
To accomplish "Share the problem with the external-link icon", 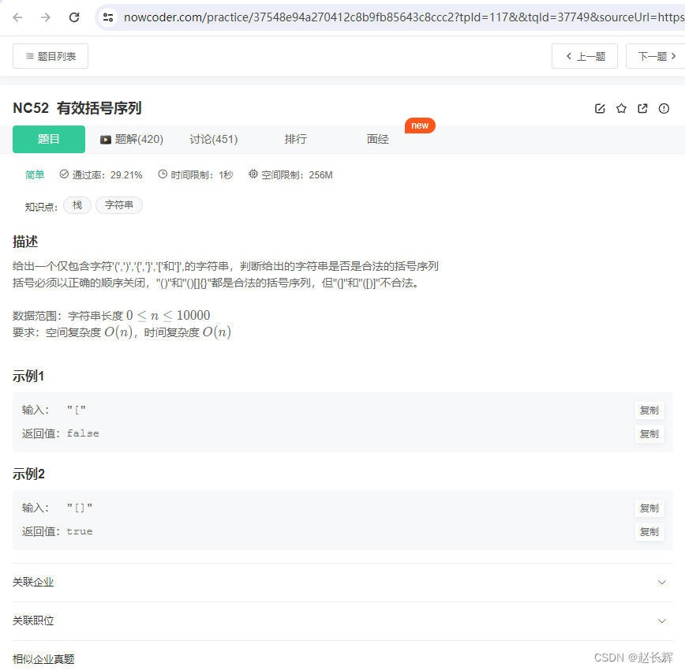I will tap(642, 108).
